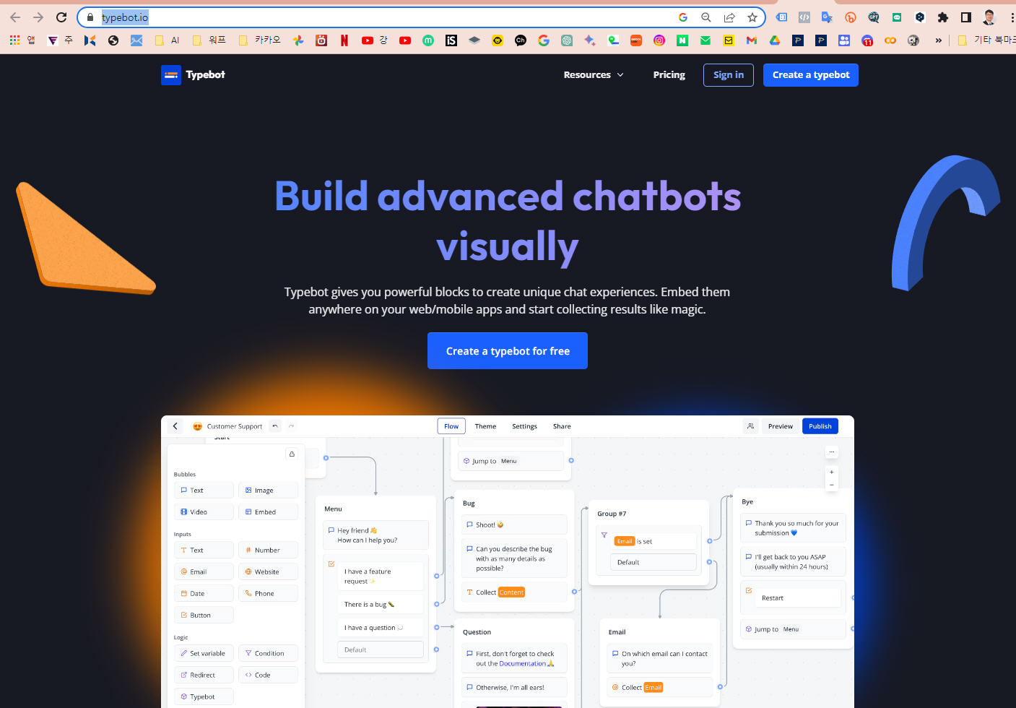Open the Settings tab
The height and width of the screenshot is (708, 1016).
524,426
